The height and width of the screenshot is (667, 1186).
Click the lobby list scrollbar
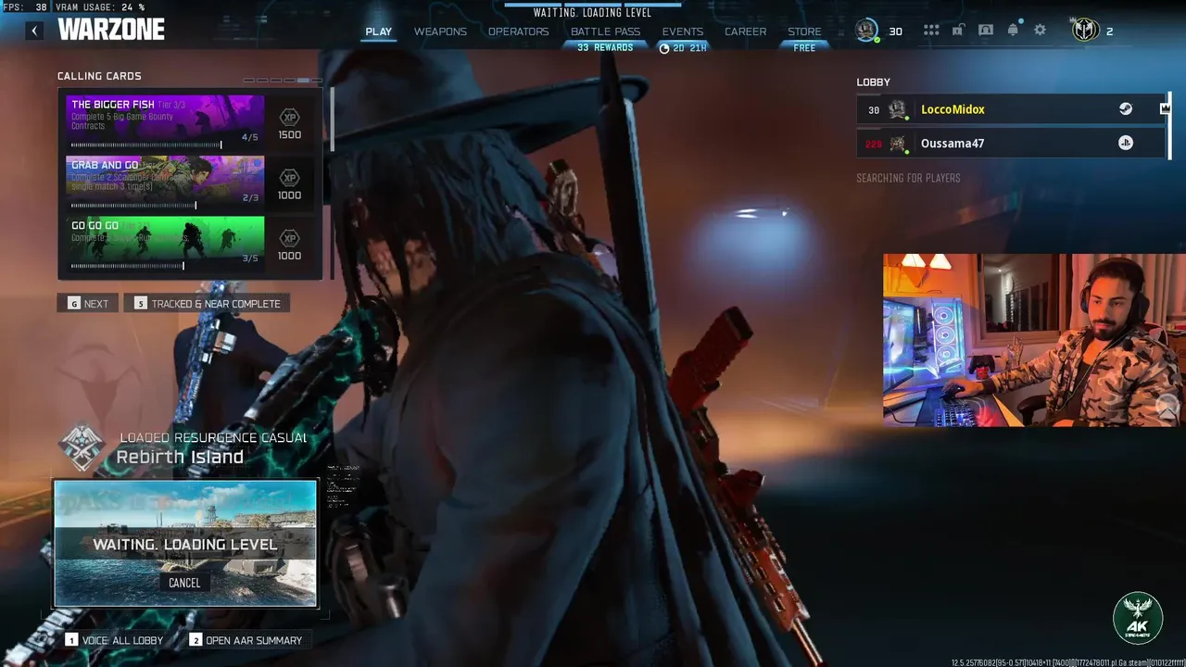(x=1169, y=126)
